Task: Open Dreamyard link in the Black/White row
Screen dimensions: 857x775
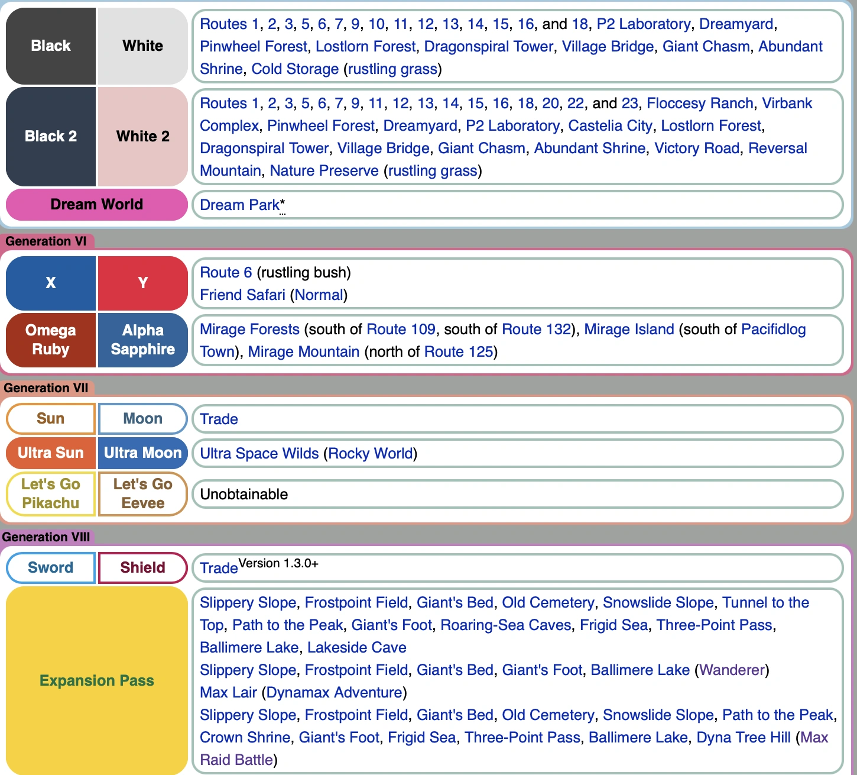Action: click(x=736, y=24)
